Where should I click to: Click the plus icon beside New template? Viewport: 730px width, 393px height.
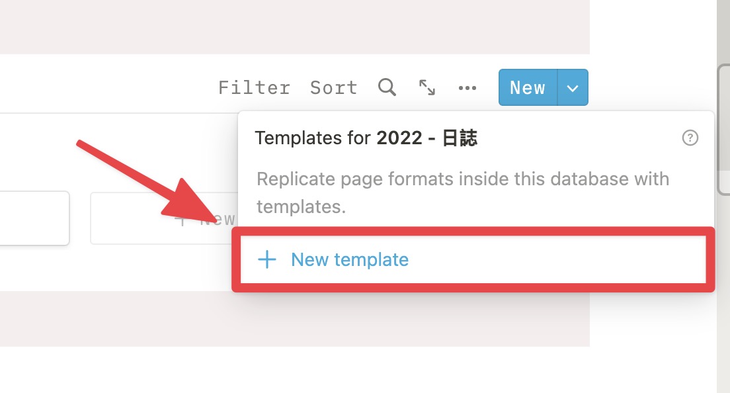(x=267, y=259)
